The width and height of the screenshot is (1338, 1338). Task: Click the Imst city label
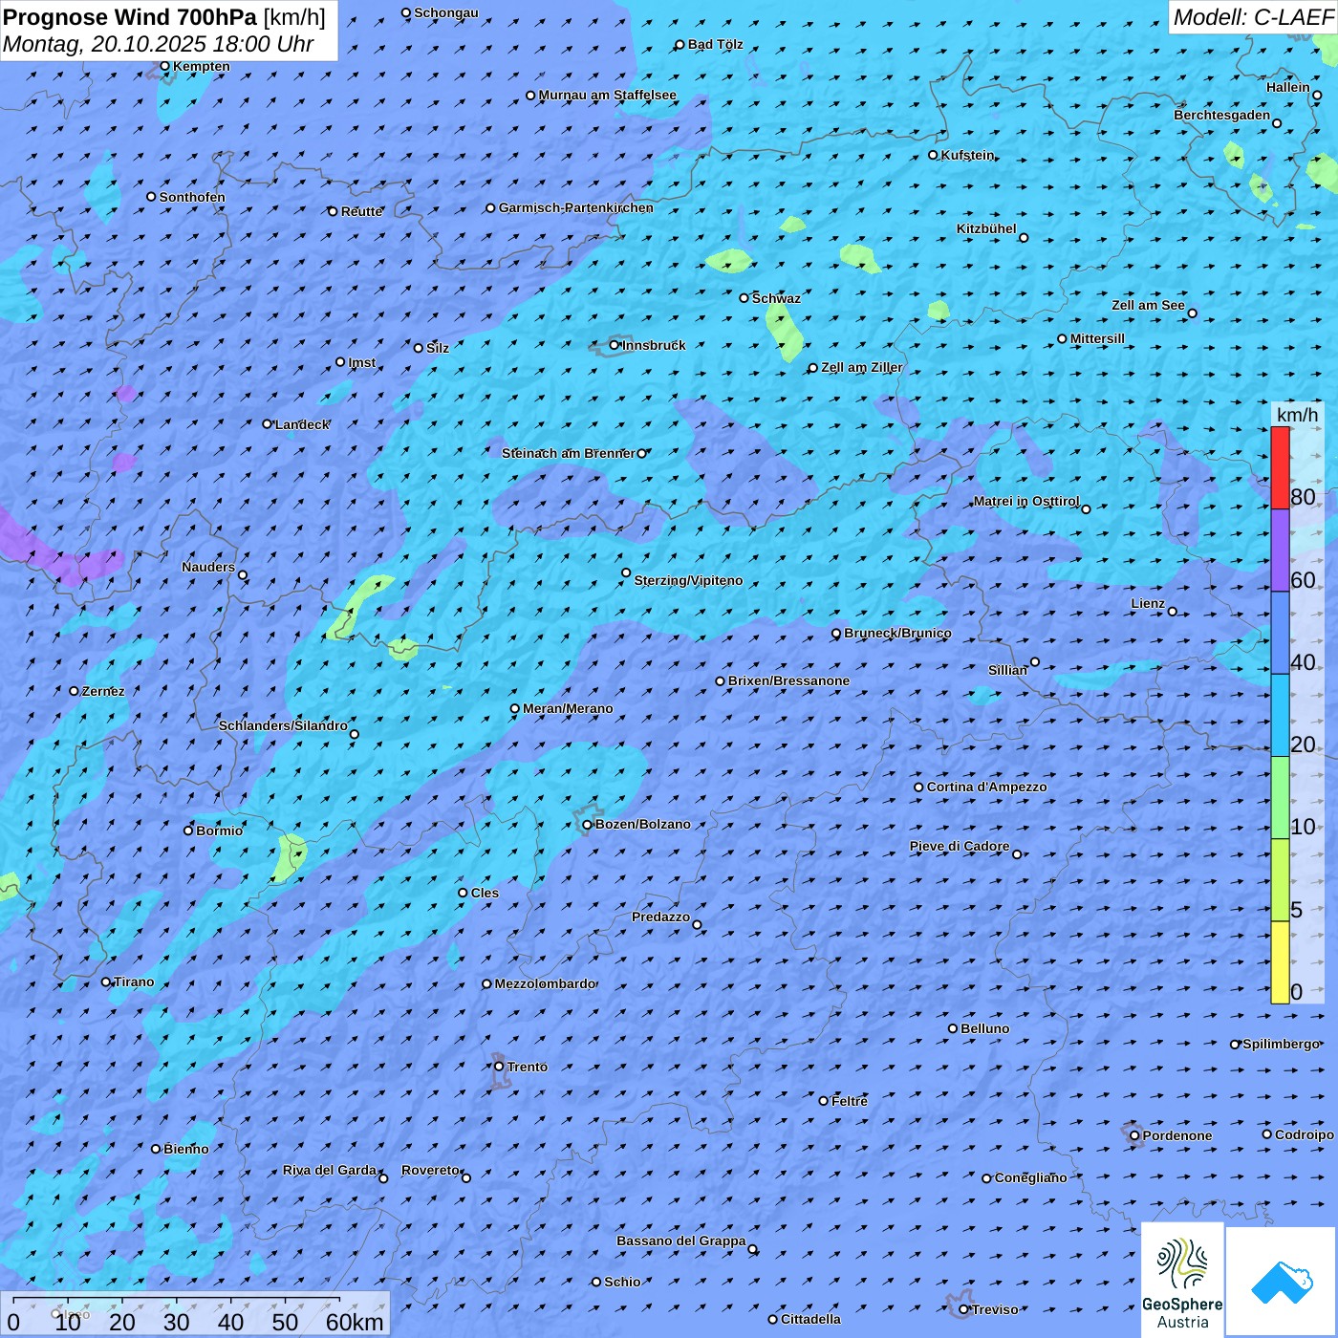(361, 362)
